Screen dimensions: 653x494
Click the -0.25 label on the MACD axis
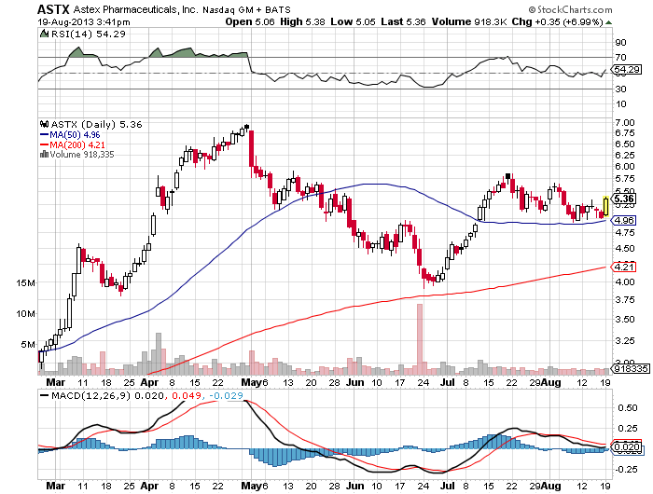[626, 470]
